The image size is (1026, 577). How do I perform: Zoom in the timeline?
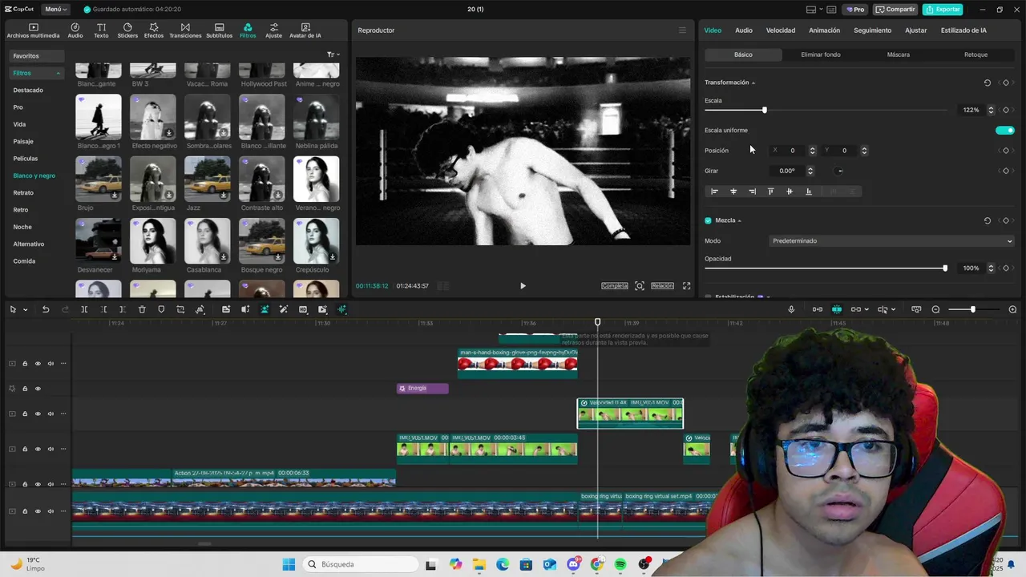[1012, 309]
